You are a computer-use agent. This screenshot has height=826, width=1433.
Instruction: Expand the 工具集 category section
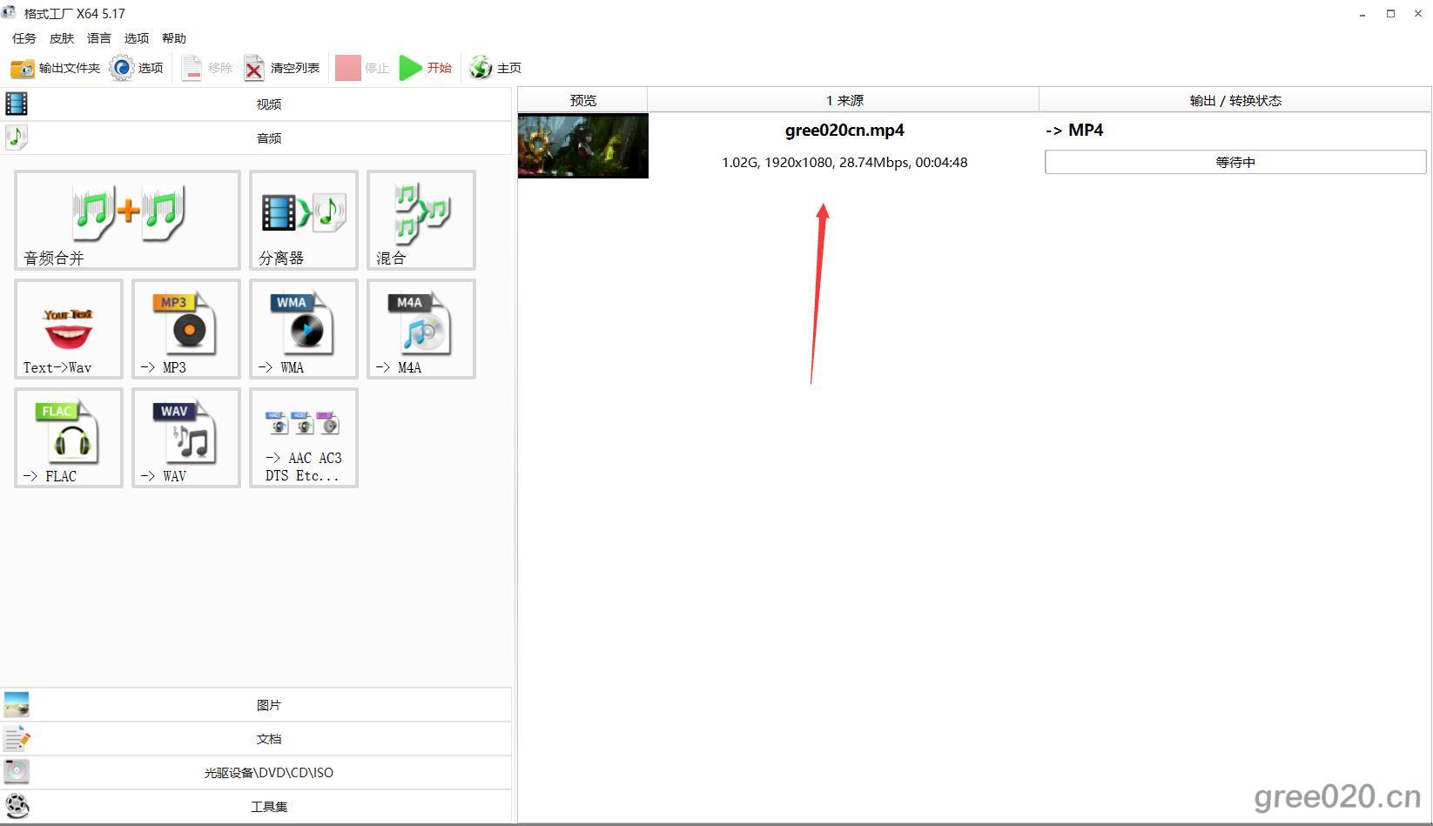(268, 807)
